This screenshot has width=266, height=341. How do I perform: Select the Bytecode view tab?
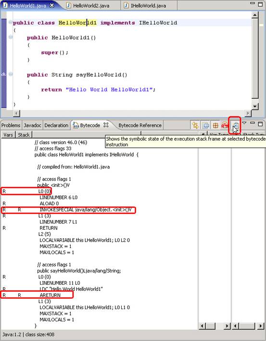click(90, 125)
